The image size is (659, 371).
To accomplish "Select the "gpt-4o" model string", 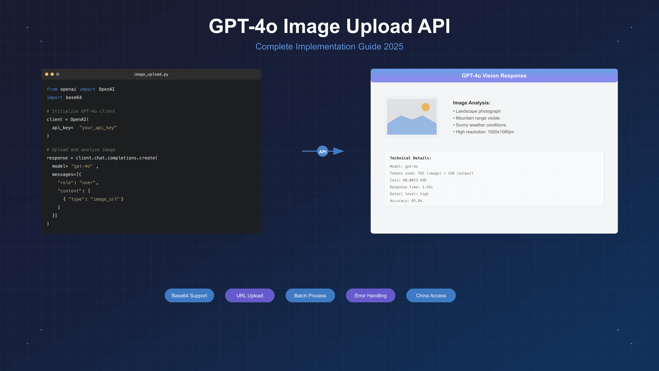I will click(x=82, y=166).
